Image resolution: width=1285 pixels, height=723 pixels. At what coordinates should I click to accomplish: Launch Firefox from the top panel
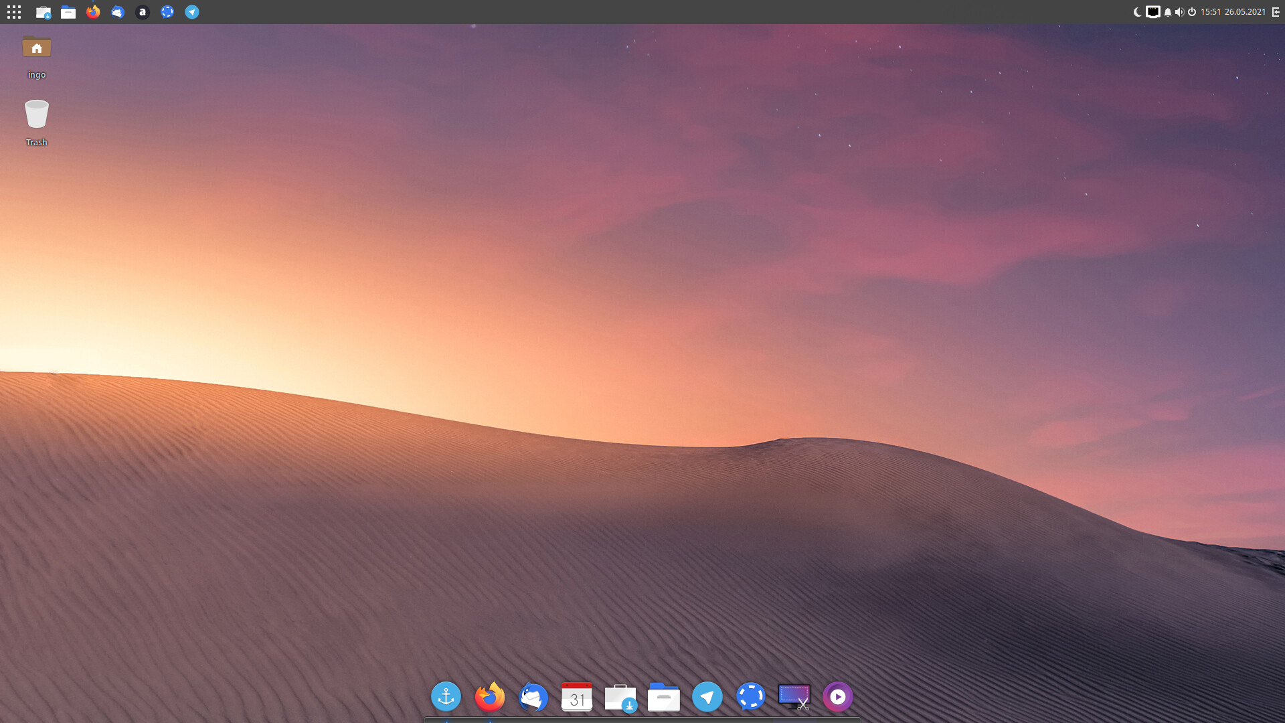click(x=93, y=12)
